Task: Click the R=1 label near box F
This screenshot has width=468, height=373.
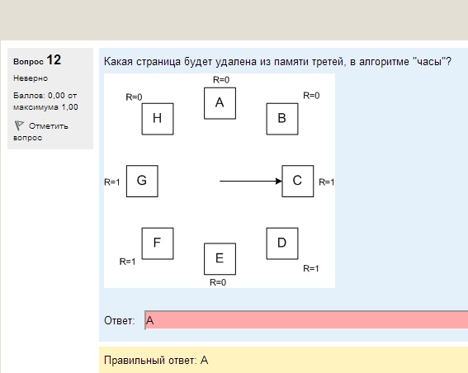Action: [127, 262]
